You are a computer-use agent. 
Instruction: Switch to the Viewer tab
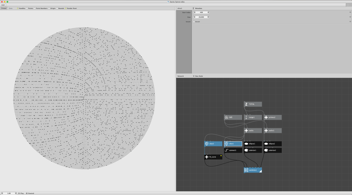tap(4, 8)
